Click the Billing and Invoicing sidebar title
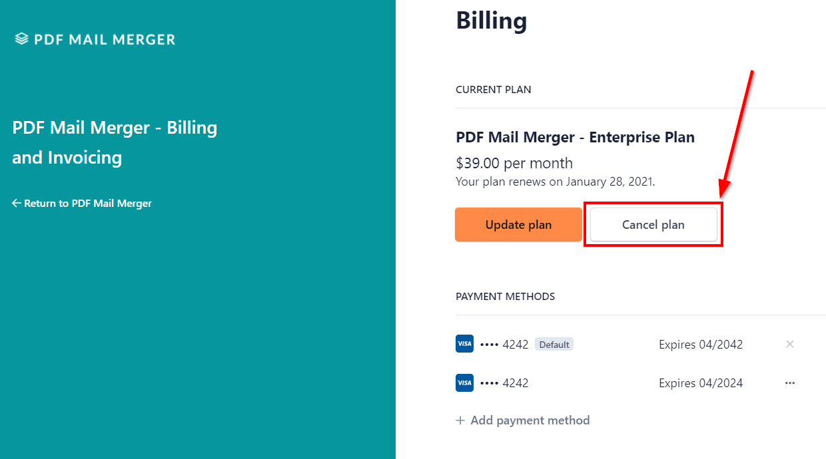Viewport: 826px width, 459px height. [115, 142]
